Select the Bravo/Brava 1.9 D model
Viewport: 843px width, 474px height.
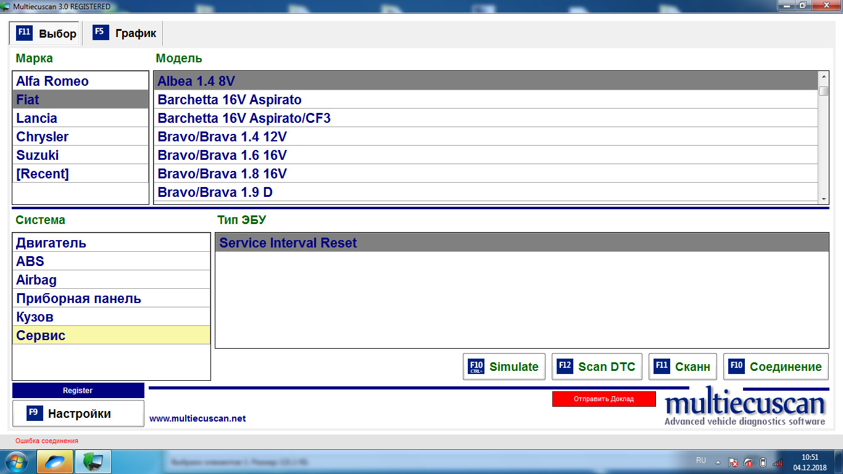coord(486,192)
